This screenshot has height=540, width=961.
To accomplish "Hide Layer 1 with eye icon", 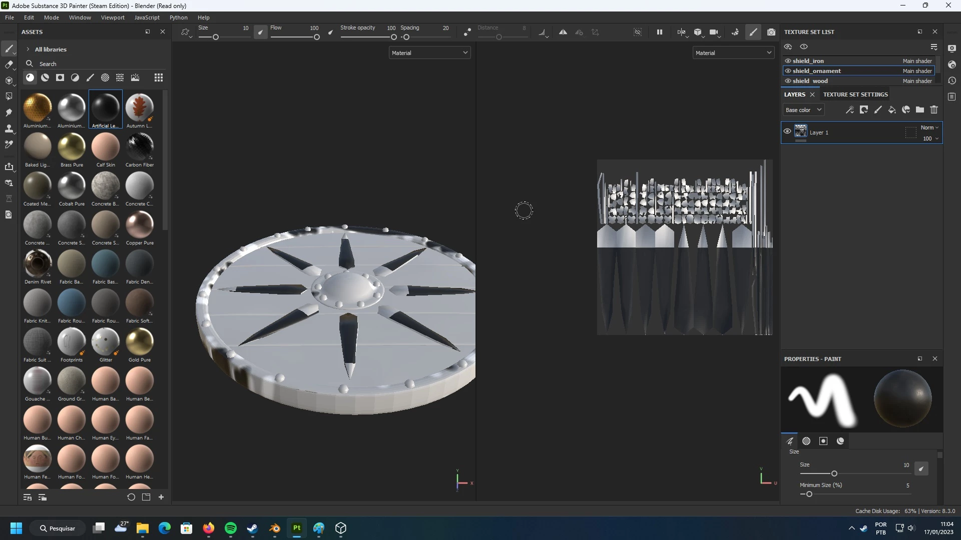I will click(787, 131).
